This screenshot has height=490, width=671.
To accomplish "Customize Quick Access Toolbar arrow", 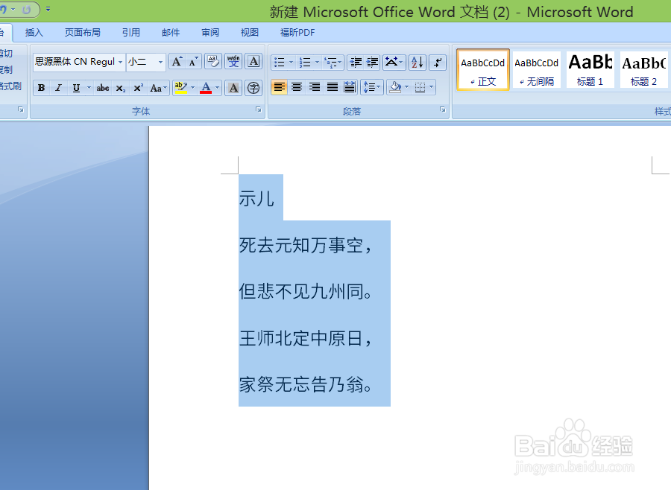I will (48, 9).
